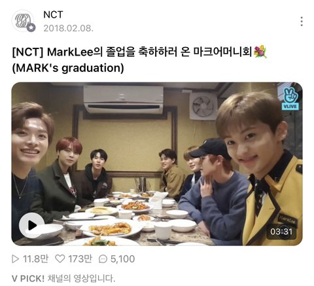Screen dimensions: 314x286
Task: Click the NCT channel avatar logo
Action: click(23, 21)
